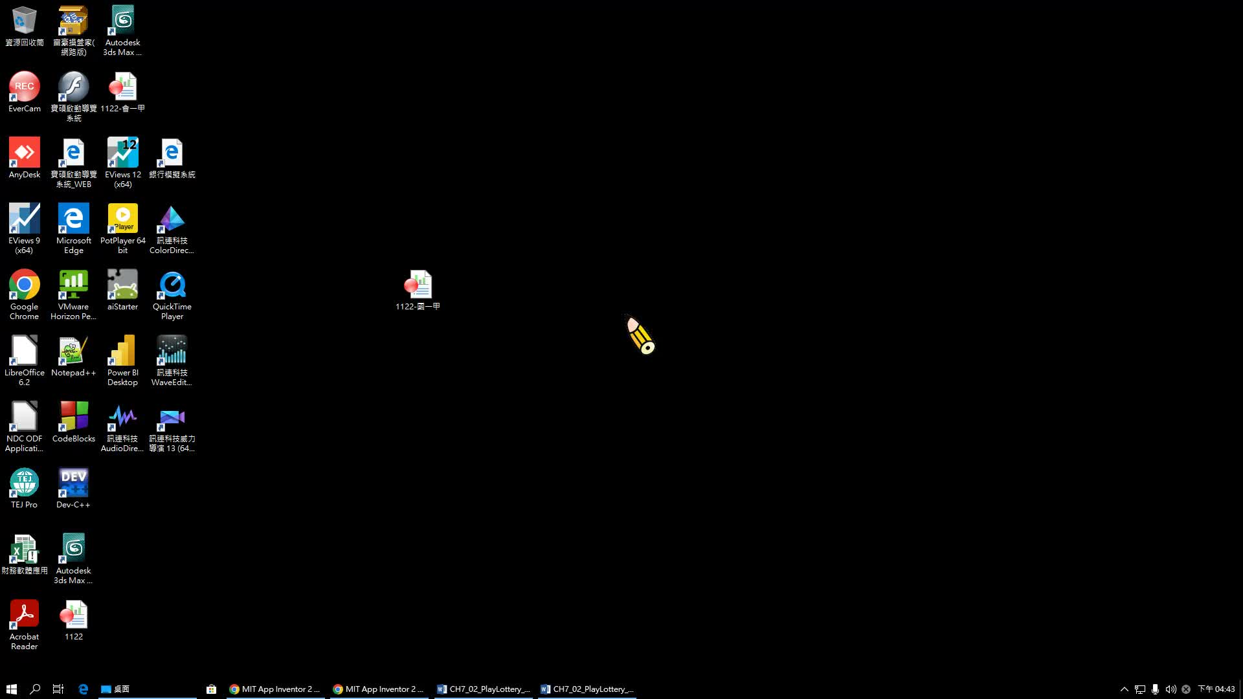Expand hidden system tray icons

[x=1125, y=689]
